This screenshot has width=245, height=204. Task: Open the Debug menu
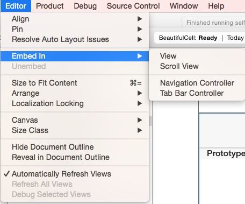coord(85,6)
